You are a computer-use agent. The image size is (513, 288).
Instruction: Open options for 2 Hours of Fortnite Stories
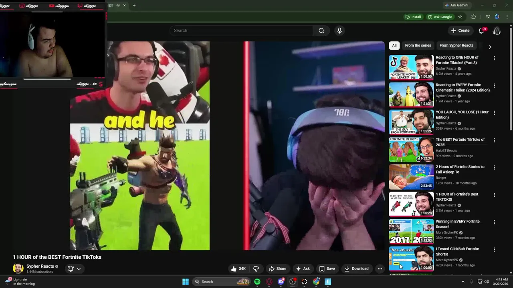(494, 168)
